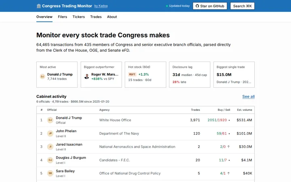Open the Congress Trading Monitor home title
The image size is (291, 182).
(x=67, y=6)
